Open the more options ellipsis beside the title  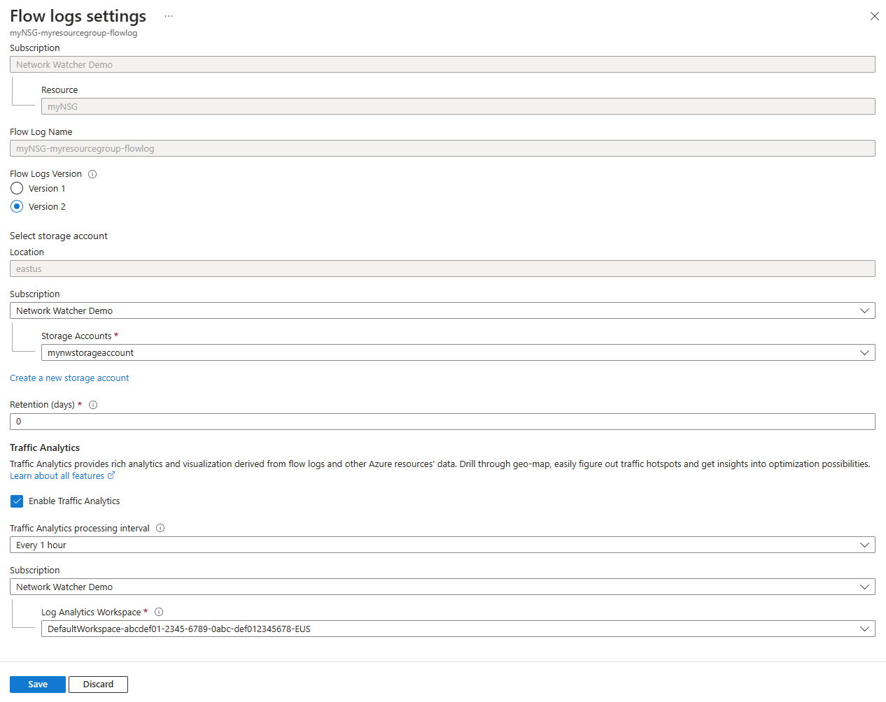point(169,16)
